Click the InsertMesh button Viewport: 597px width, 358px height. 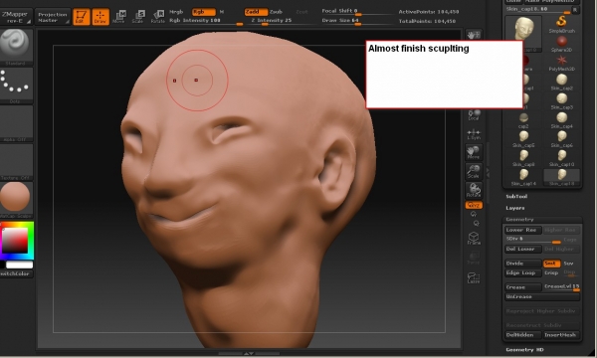[561, 335]
